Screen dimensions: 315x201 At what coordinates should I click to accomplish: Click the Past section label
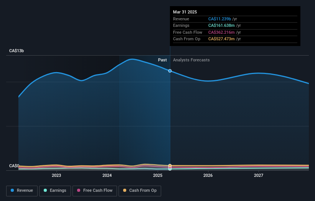click(162, 60)
